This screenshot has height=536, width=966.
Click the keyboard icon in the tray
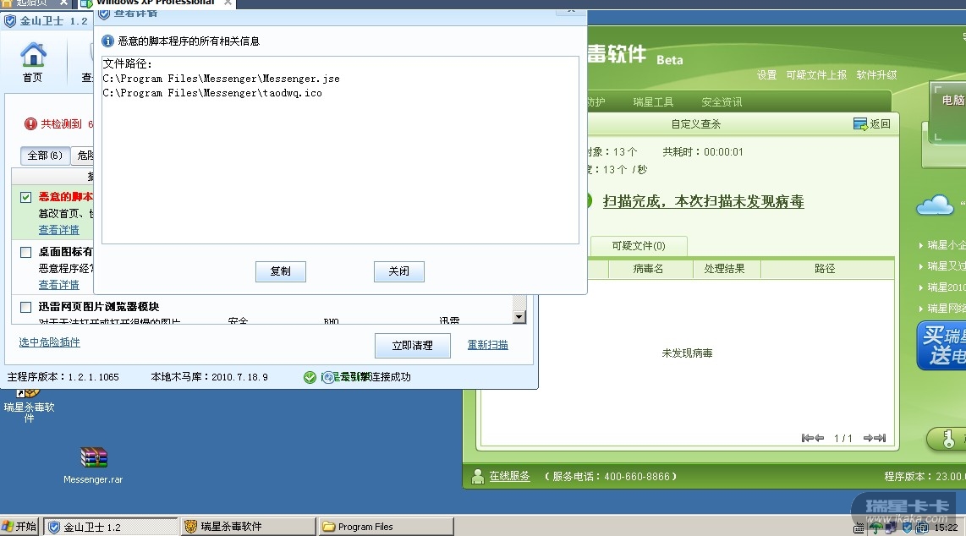pyautogui.click(x=859, y=528)
